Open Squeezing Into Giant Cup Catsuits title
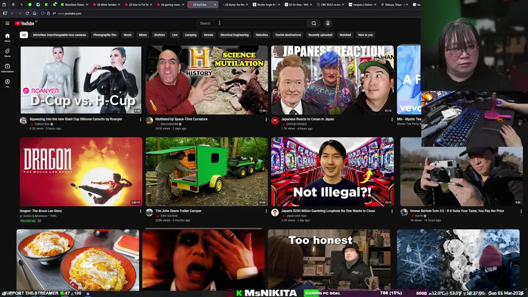 tap(76, 119)
